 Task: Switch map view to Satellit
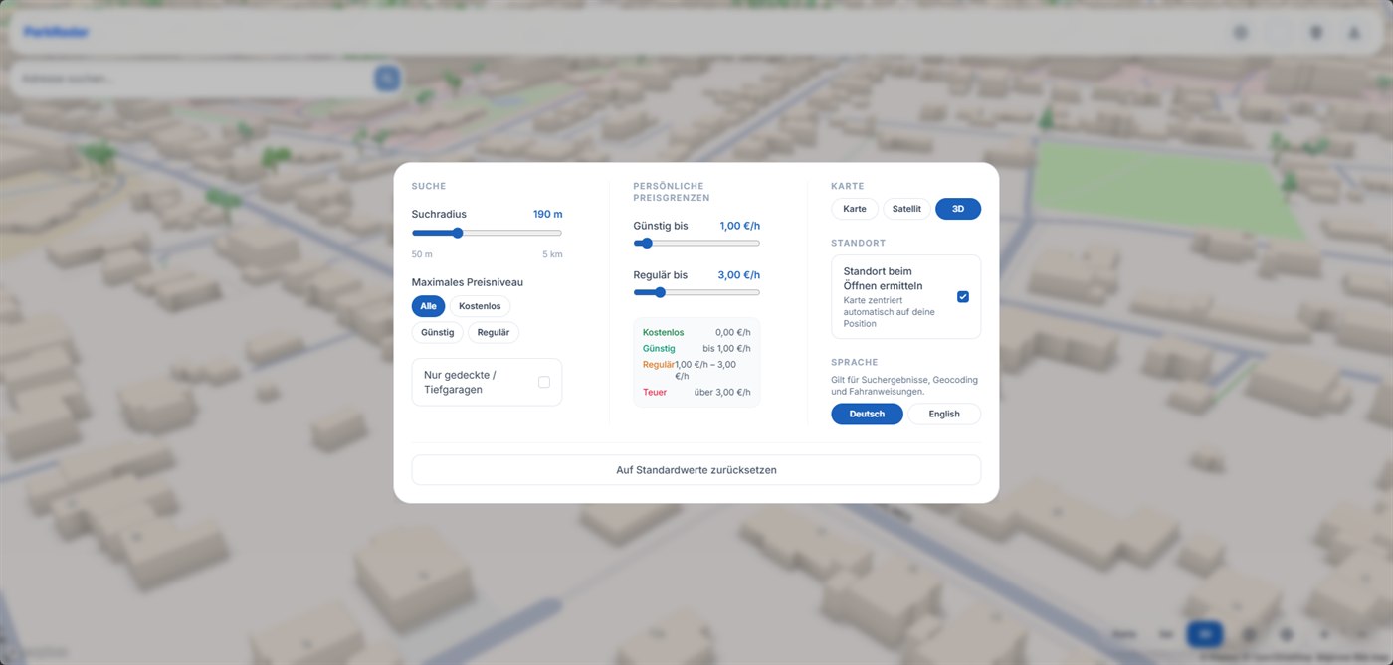coord(906,209)
